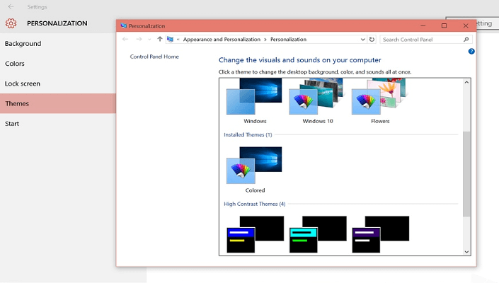
Task: Click the Personalization window title icon
Action: coord(123,25)
